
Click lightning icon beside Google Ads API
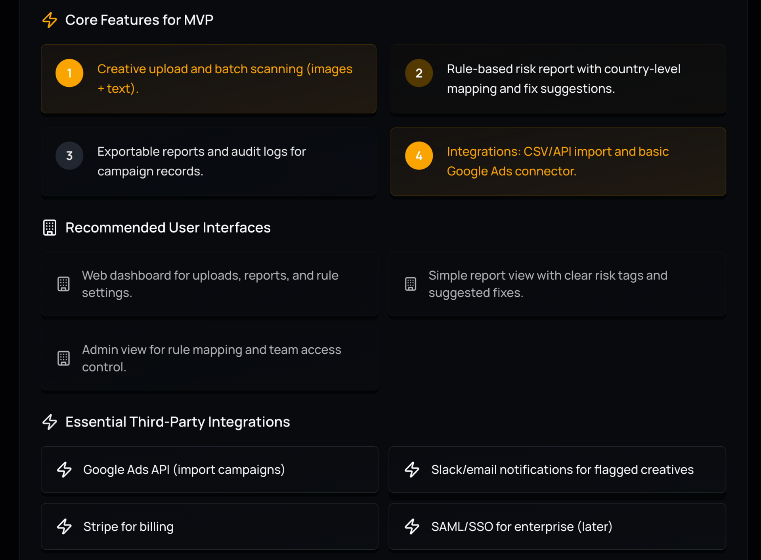tap(64, 470)
